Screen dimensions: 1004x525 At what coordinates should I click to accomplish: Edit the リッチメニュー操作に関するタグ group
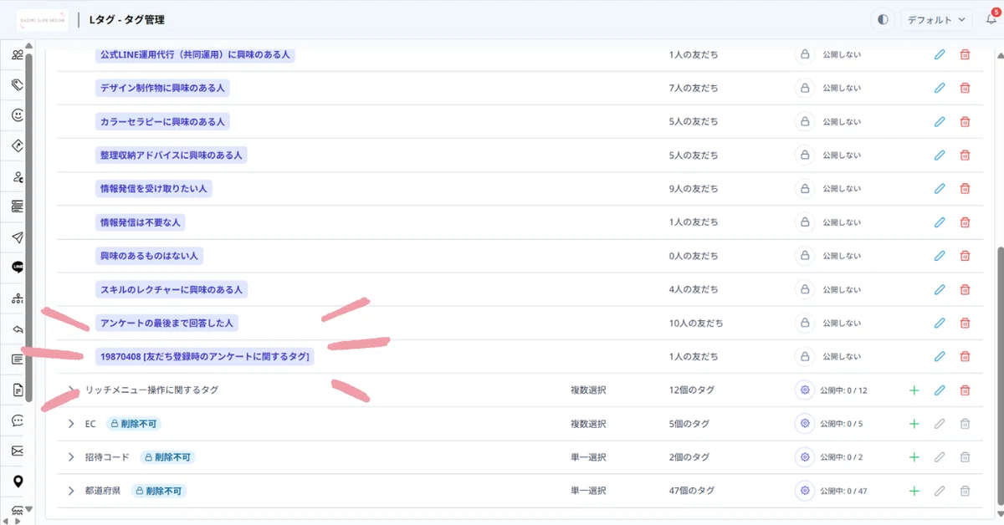click(x=940, y=390)
